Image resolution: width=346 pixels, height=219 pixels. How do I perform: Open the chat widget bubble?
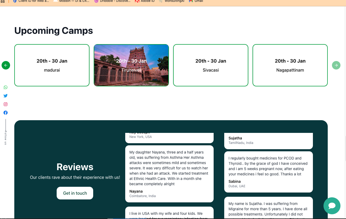[332, 206]
